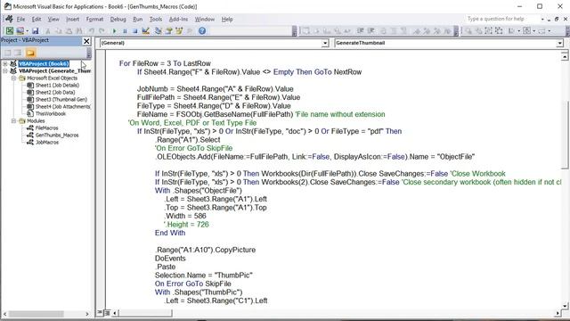The image size is (570, 321).
Task: Click the Send To Back icon
Action: pyautogui.click(x=479, y=31)
